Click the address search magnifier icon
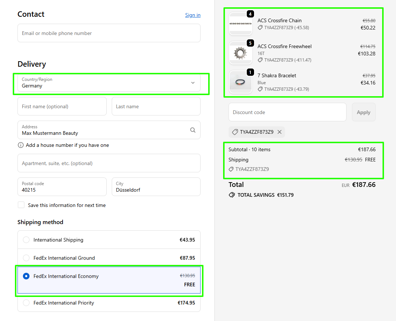This screenshot has height=321, width=396. click(x=193, y=130)
